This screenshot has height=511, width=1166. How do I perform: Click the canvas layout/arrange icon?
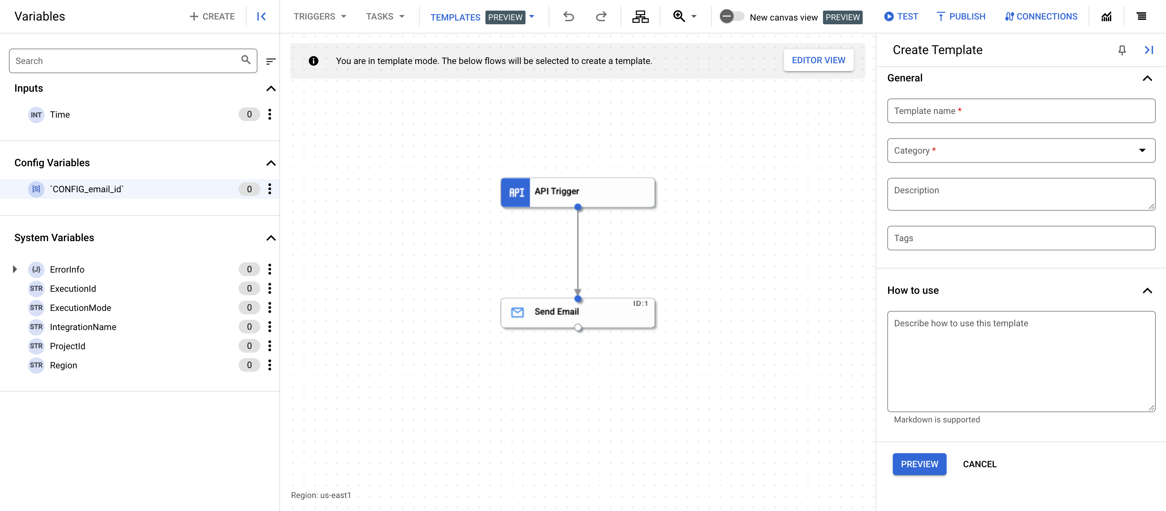639,16
